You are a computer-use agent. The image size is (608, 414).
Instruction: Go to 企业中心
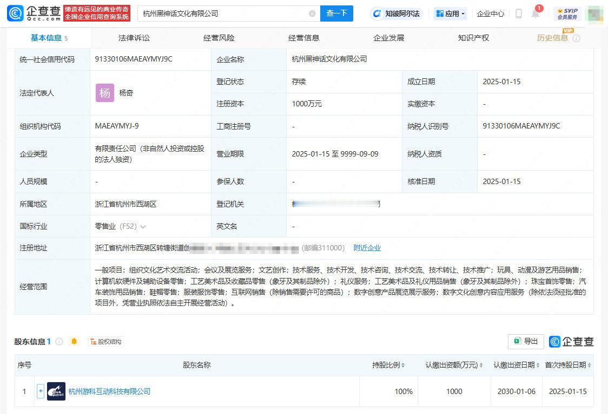pyautogui.click(x=491, y=13)
